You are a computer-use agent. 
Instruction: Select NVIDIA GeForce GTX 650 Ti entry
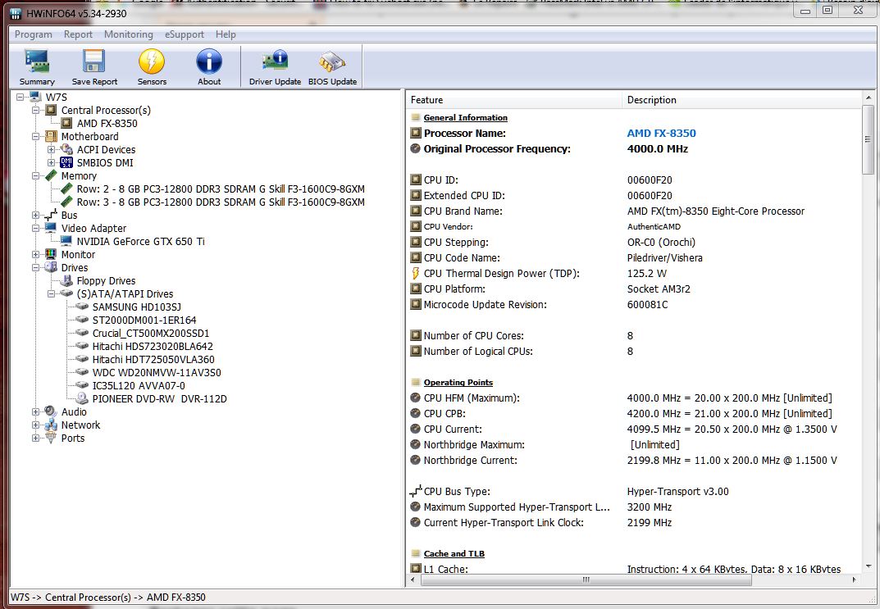click(x=140, y=241)
